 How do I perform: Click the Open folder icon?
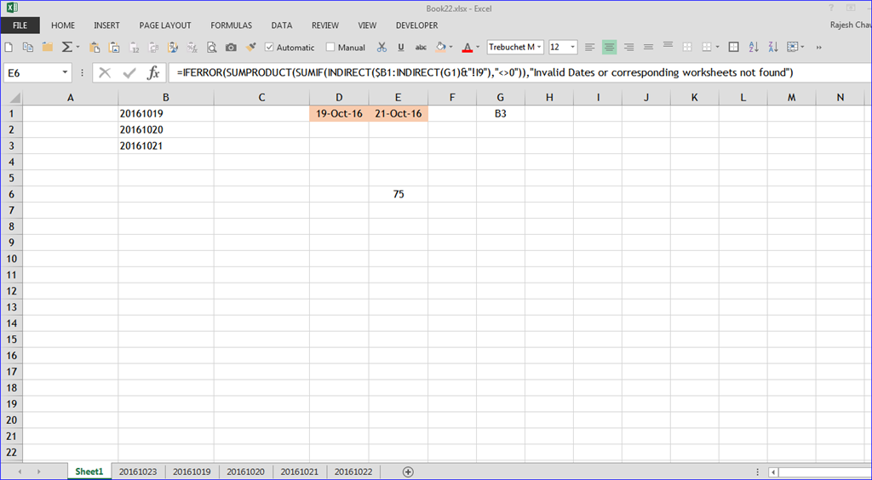48,47
